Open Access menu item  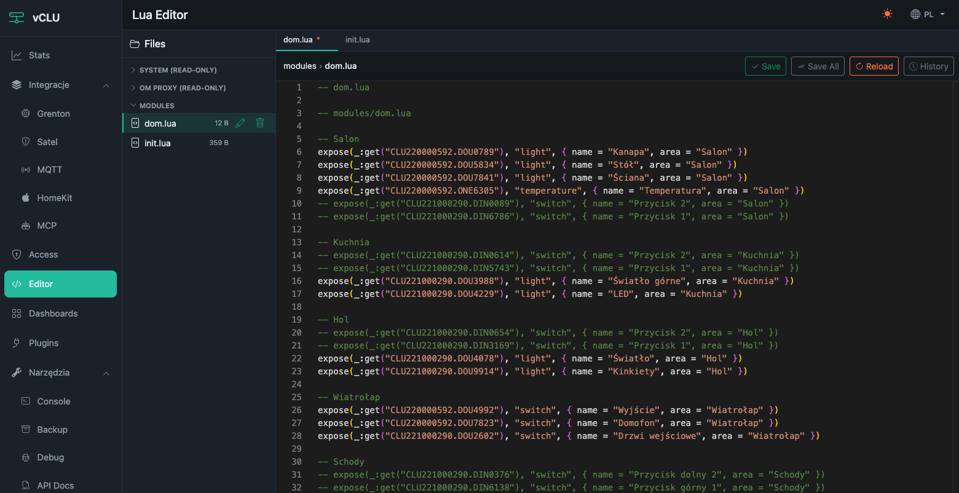click(60, 254)
